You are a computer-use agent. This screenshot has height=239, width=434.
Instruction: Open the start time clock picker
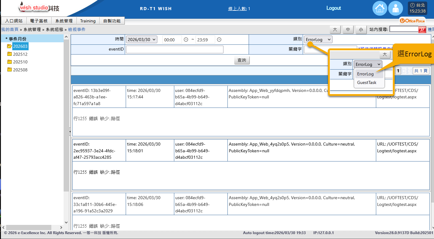pyautogui.click(x=186, y=40)
